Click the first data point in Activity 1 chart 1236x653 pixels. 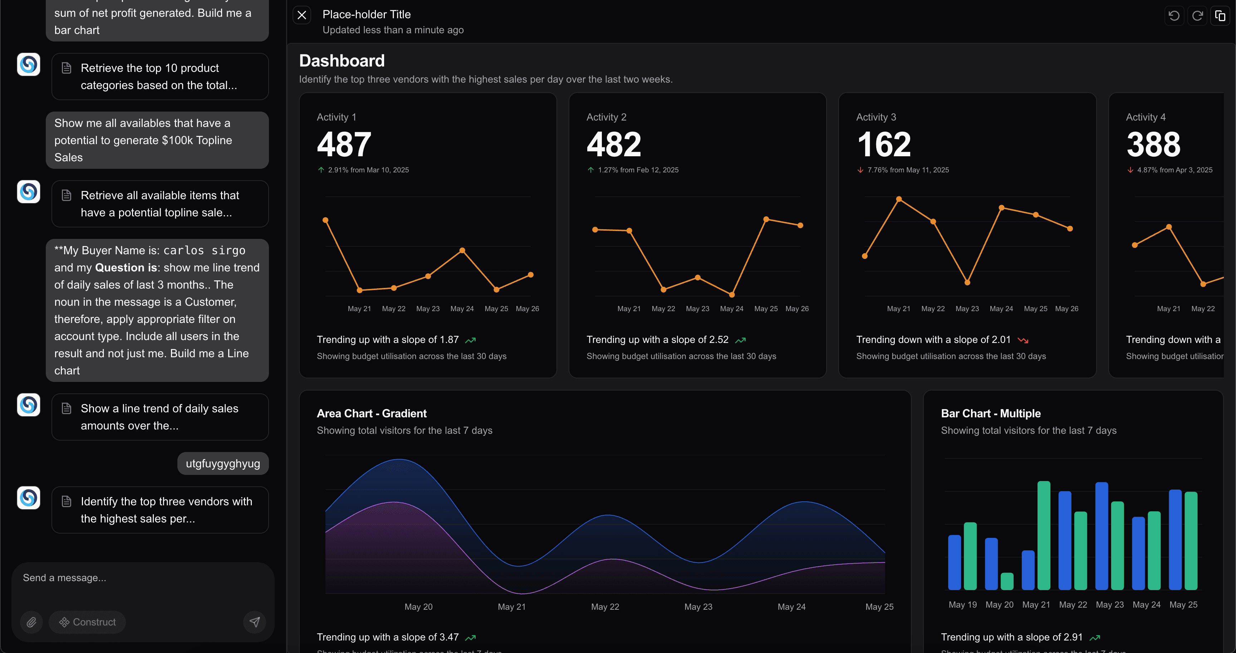click(x=325, y=220)
